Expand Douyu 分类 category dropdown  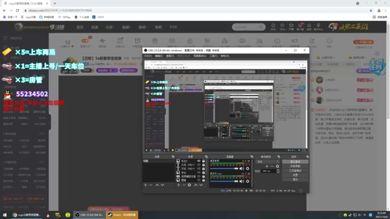point(110,27)
